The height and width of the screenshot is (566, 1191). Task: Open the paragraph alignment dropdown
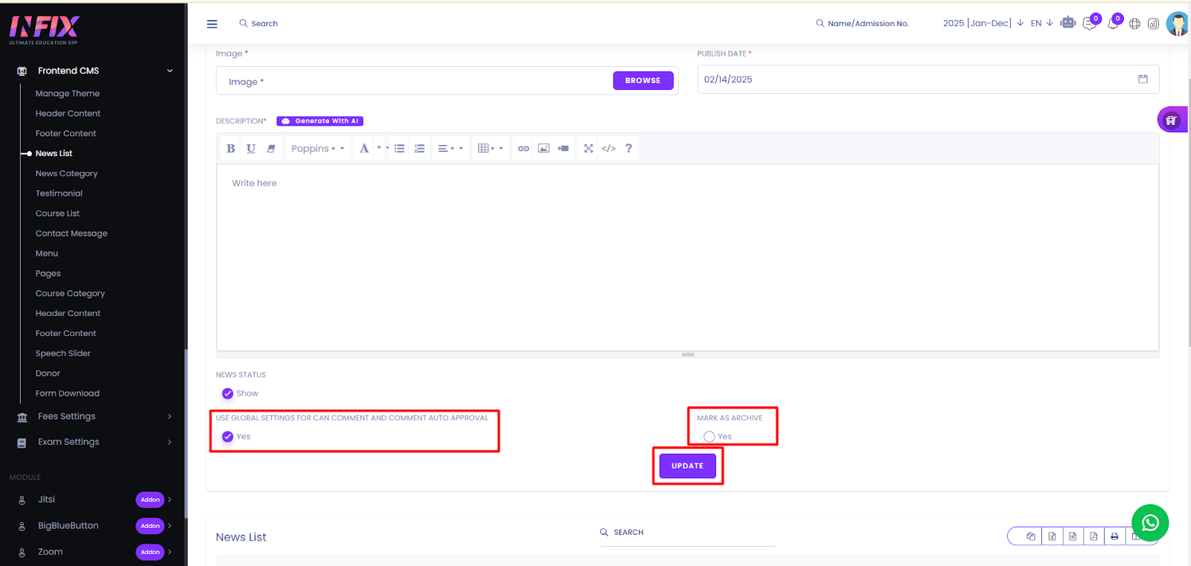click(450, 149)
